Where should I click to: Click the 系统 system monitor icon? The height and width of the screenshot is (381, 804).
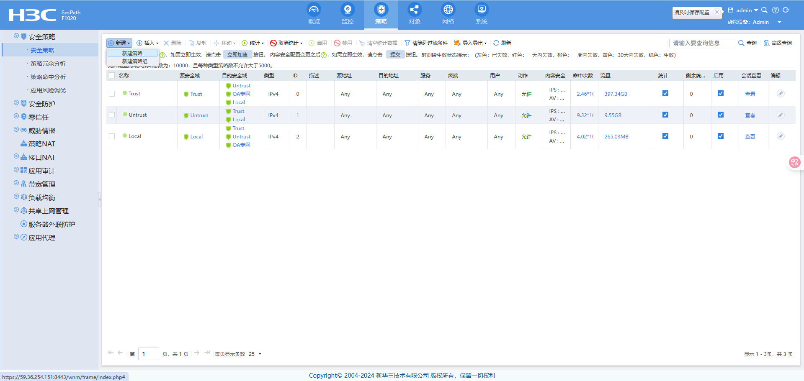[481, 10]
